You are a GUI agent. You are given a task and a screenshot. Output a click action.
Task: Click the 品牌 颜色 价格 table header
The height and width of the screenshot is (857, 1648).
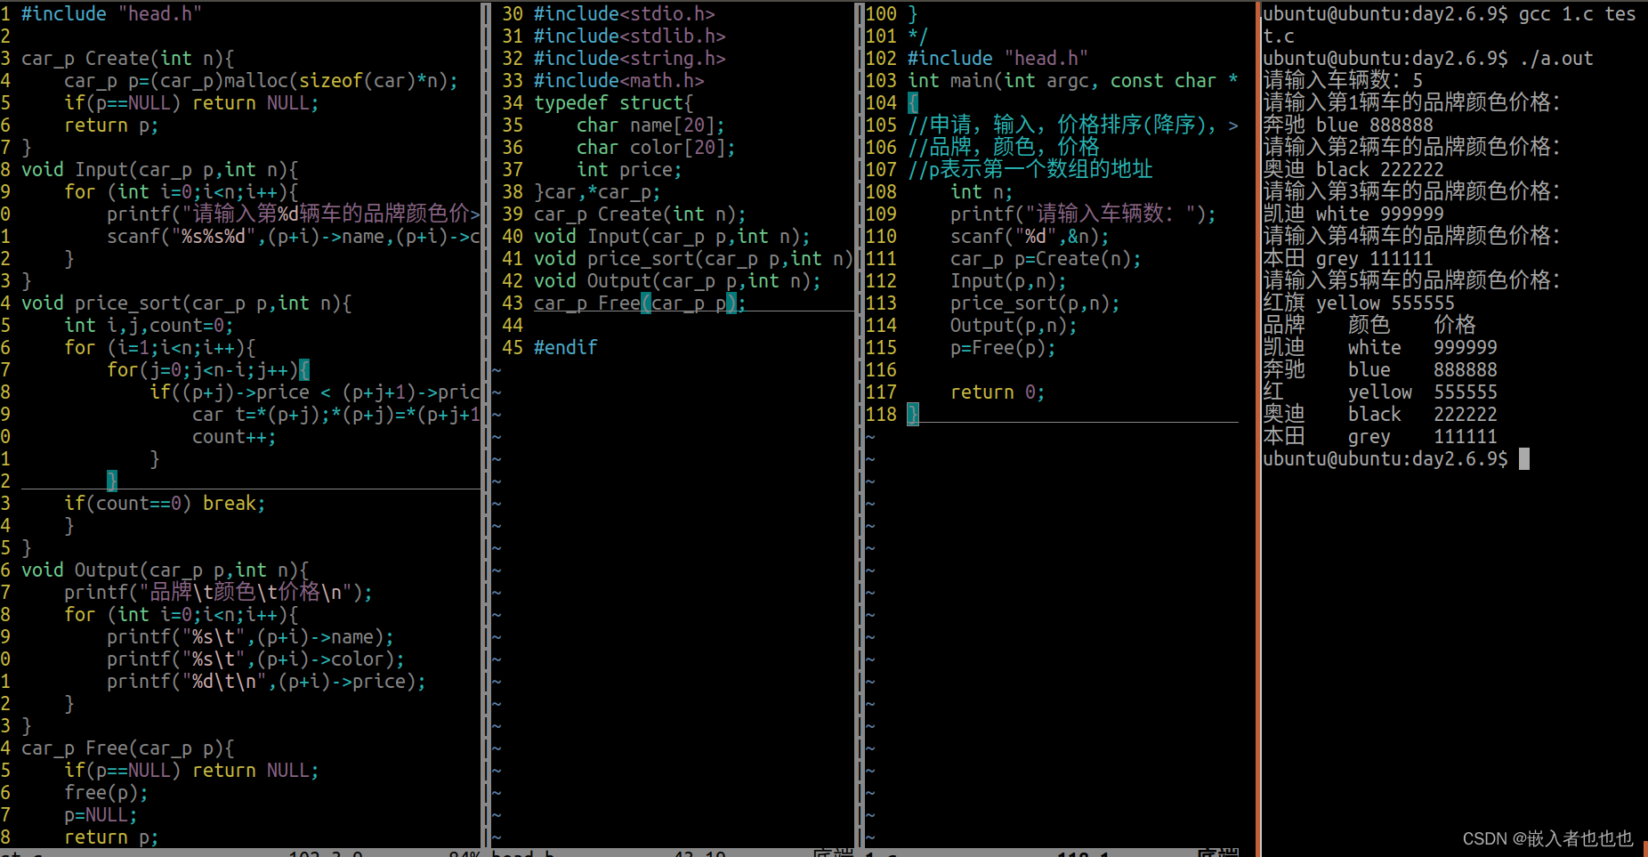[x=1370, y=324]
